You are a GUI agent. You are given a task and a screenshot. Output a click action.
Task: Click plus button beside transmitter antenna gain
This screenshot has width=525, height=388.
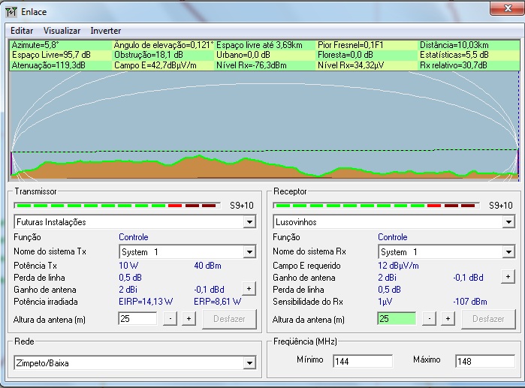[x=249, y=289]
